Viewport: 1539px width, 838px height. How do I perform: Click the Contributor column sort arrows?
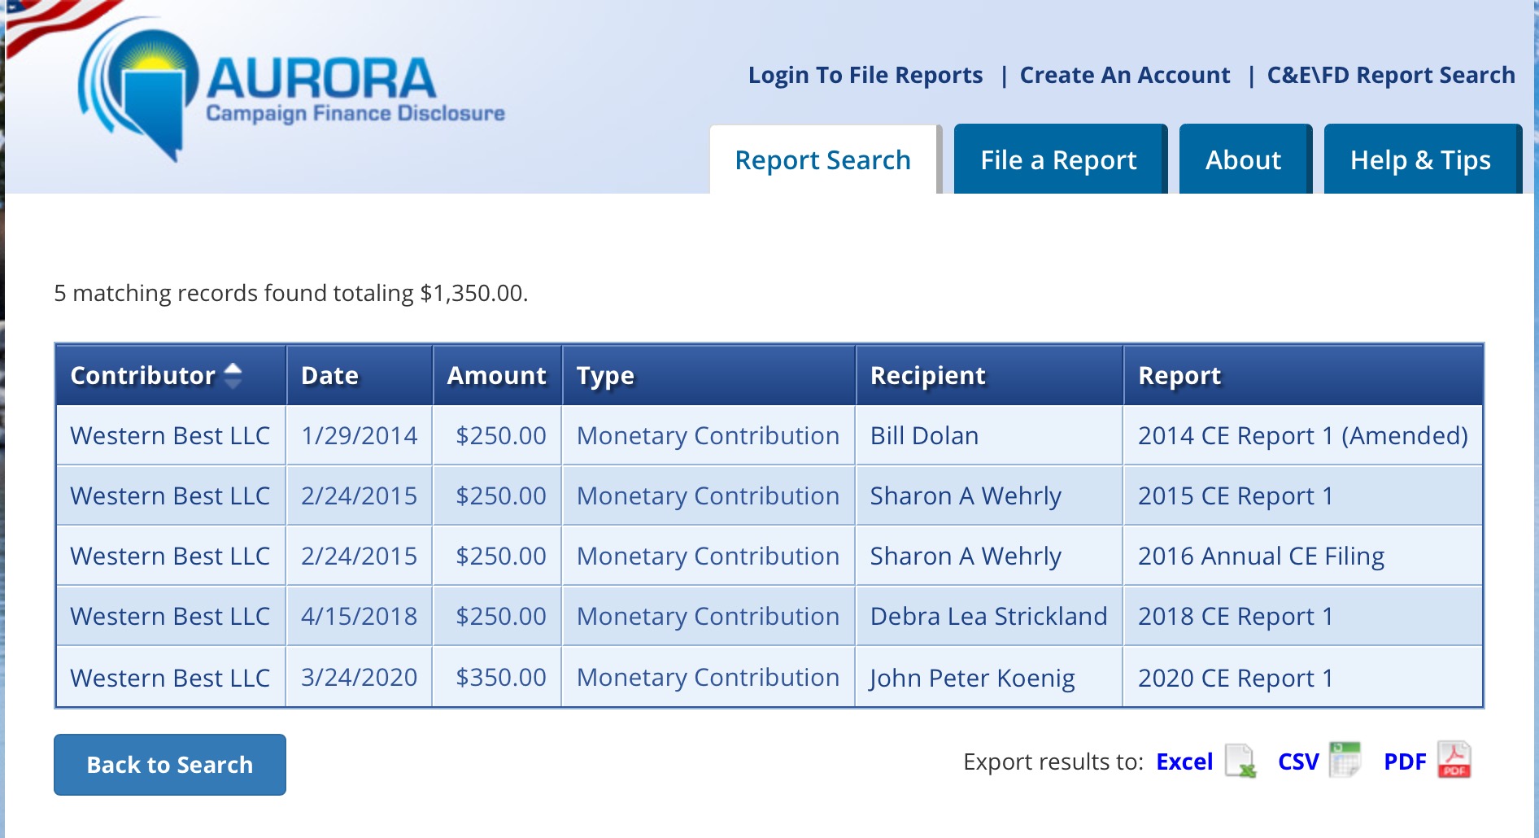click(x=234, y=376)
